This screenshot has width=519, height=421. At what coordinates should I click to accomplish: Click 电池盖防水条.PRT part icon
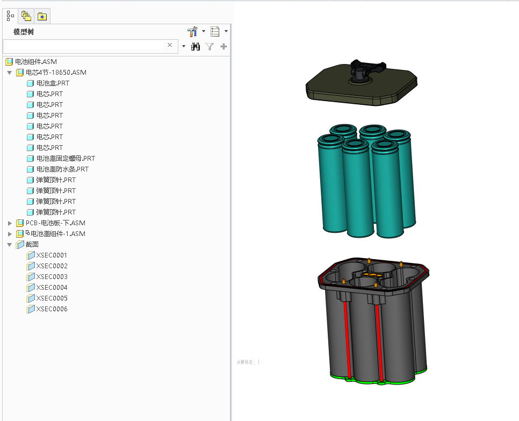point(30,169)
